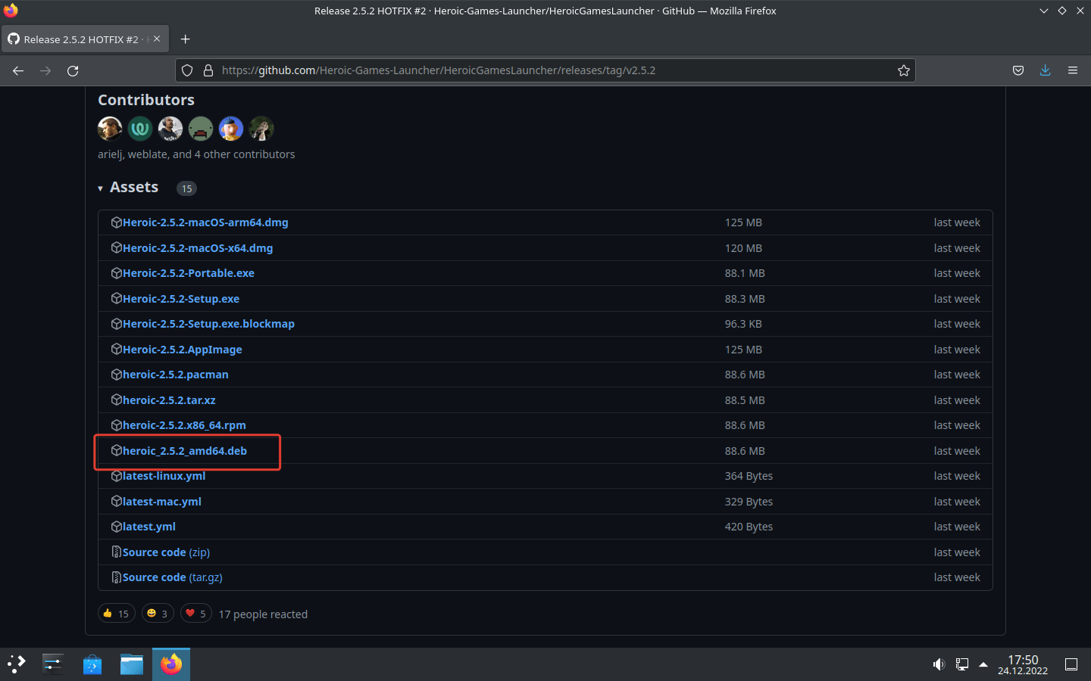Open the volume control in system tray
The image size is (1091, 681).
pyautogui.click(x=939, y=664)
